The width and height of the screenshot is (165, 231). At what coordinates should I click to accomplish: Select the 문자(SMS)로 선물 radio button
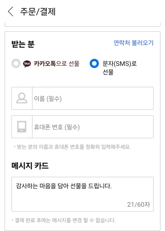(94, 64)
